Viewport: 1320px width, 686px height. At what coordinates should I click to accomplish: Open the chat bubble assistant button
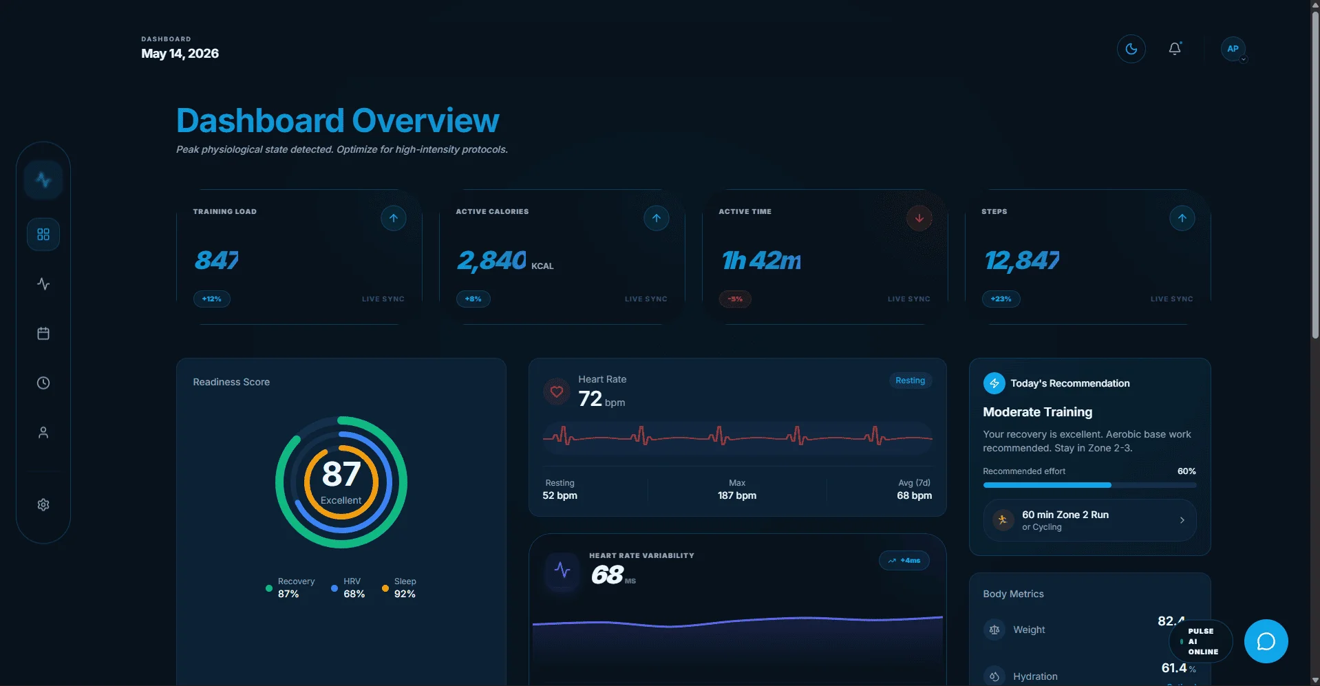1266,641
